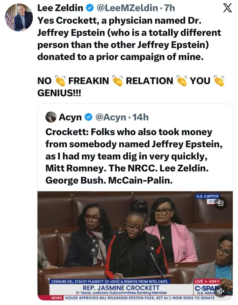Click the clap emoji right after "NO"
This screenshot has width=238, height=305.
coord(60,81)
